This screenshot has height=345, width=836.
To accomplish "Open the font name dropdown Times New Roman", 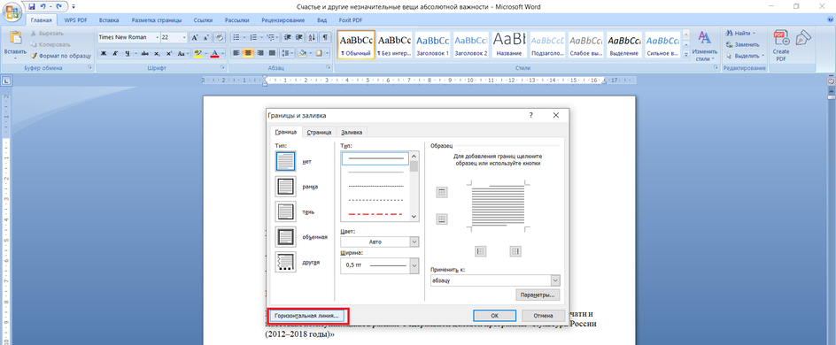I will click(x=158, y=38).
